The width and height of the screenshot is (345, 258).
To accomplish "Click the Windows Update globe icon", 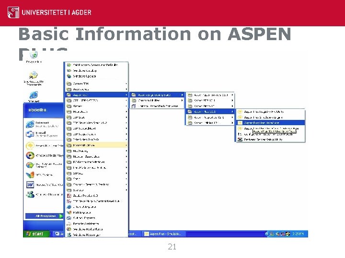I will pyautogui.click(x=69, y=76).
